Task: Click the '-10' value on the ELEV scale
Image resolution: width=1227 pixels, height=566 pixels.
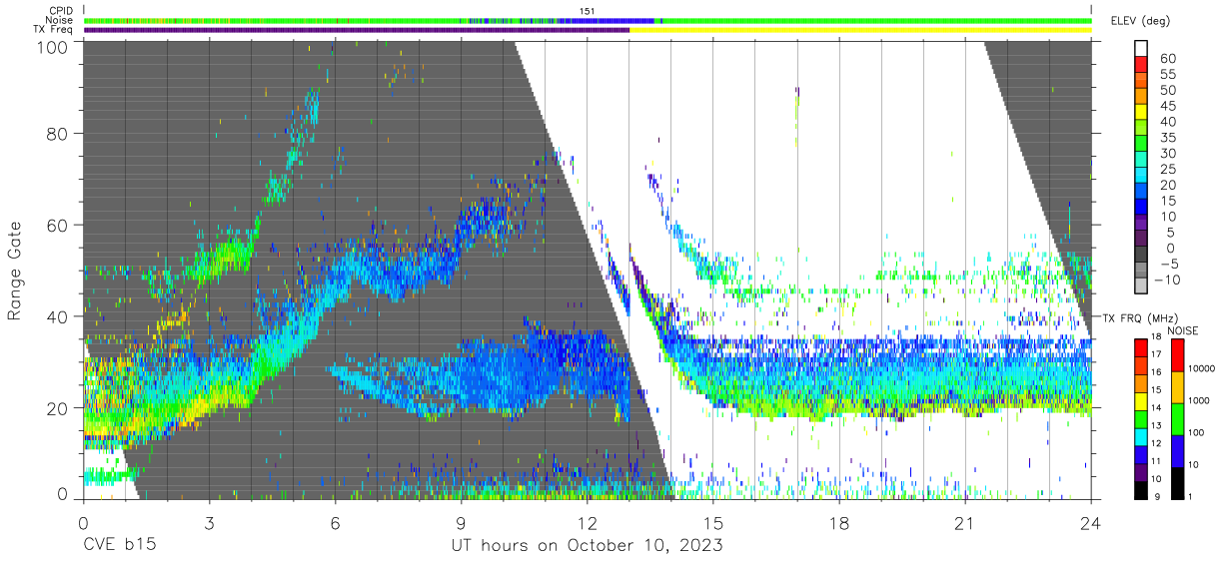Action: tap(1167, 280)
